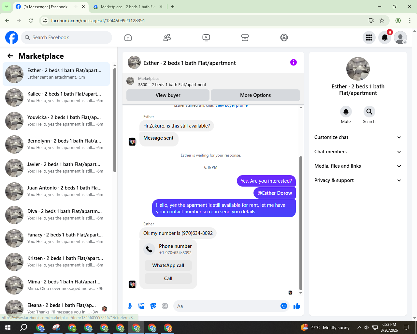This screenshot has height=334, width=417.
Task: Open the Watch video icon
Action: tap(206, 38)
